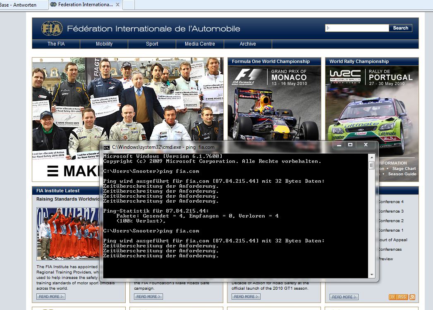Click Read More in the rightmost column
Image resolution: width=433 pixels, height=310 pixels.
(x=344, y=297)
